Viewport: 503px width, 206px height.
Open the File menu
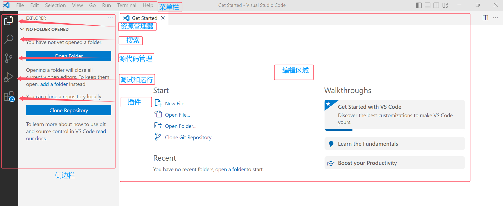point(20,5)
